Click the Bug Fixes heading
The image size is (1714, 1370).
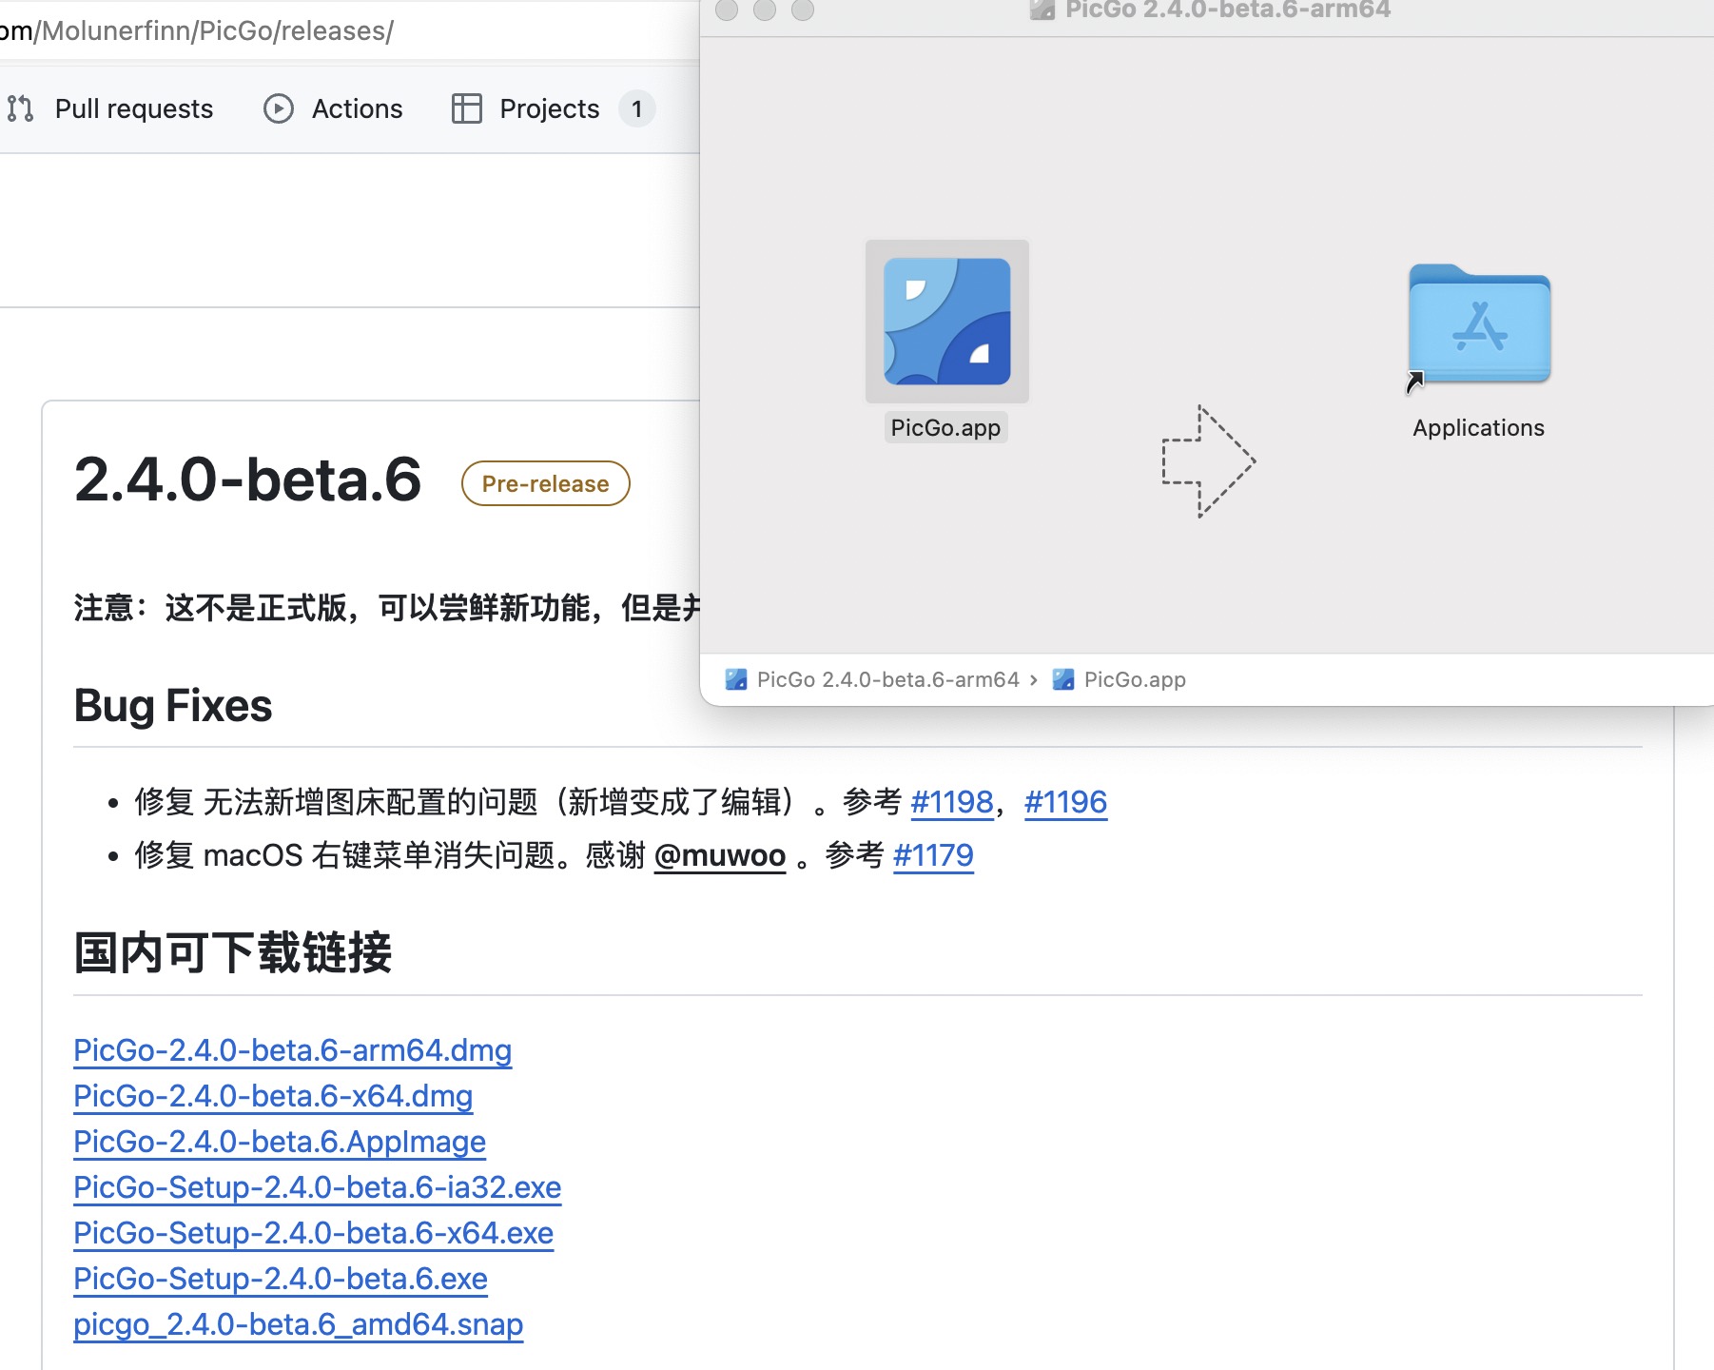pos(173,706)
